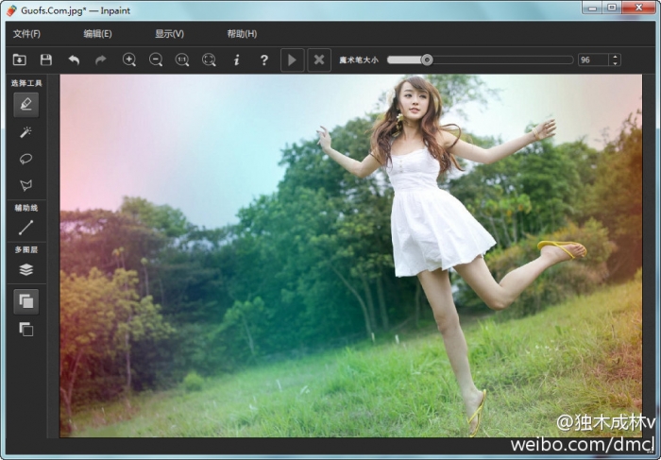Run the erase process with the play button
Viewport: 661px width, 460px height.
[x=292, y=60]
